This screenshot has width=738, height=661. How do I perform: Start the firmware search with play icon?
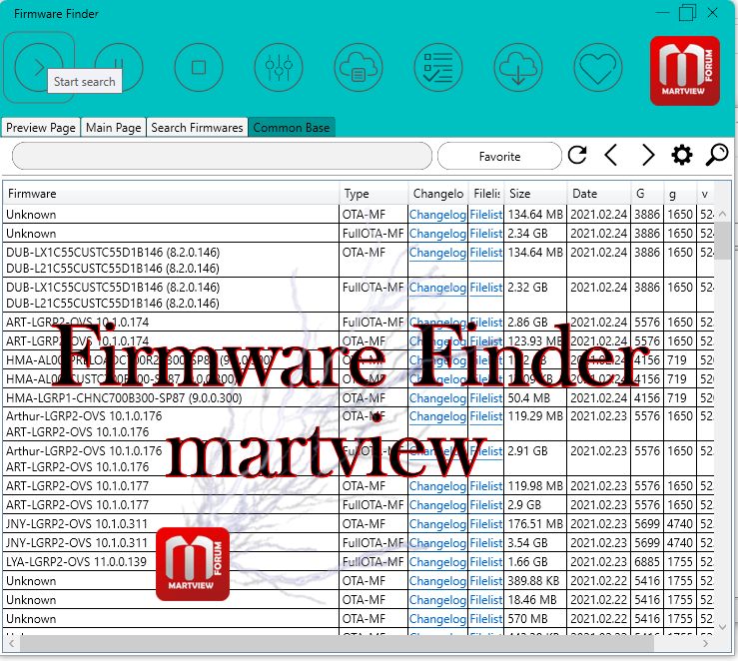pyautogui.click(x=39, y=67)
